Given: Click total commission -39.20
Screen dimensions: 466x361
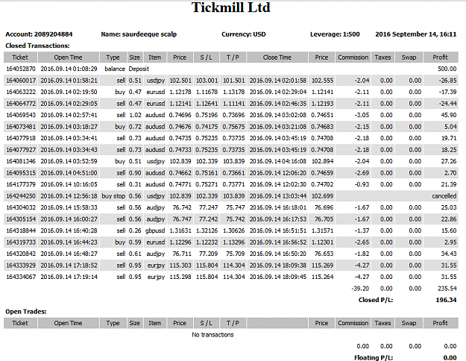Looking at the screenshot, I should click(360, 289).
